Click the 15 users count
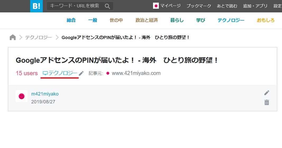This screenshot has height=148, width=282. pyautogui.click(x=27, y=73)
